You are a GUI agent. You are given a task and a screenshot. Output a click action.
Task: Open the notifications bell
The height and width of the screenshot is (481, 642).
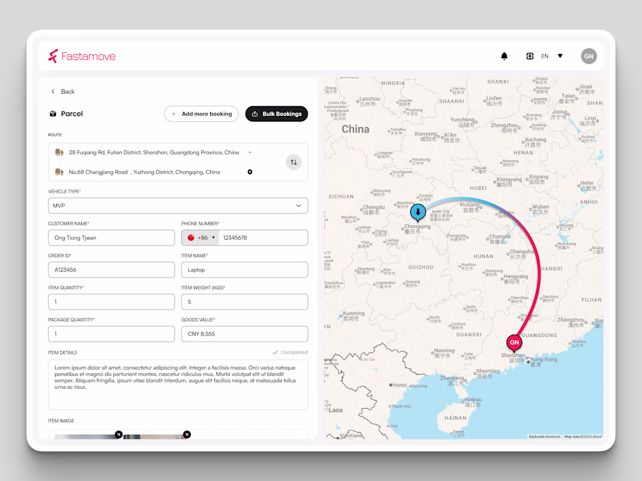(504, 56)
